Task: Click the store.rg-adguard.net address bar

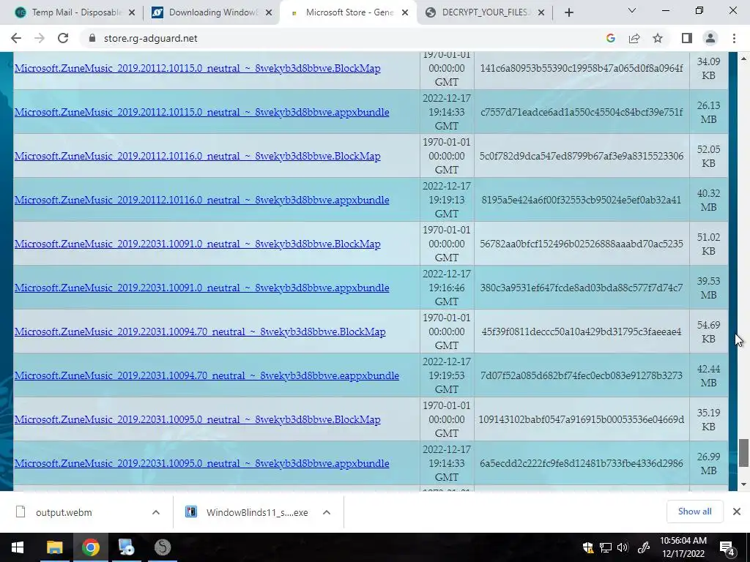Action: (150, 38)
